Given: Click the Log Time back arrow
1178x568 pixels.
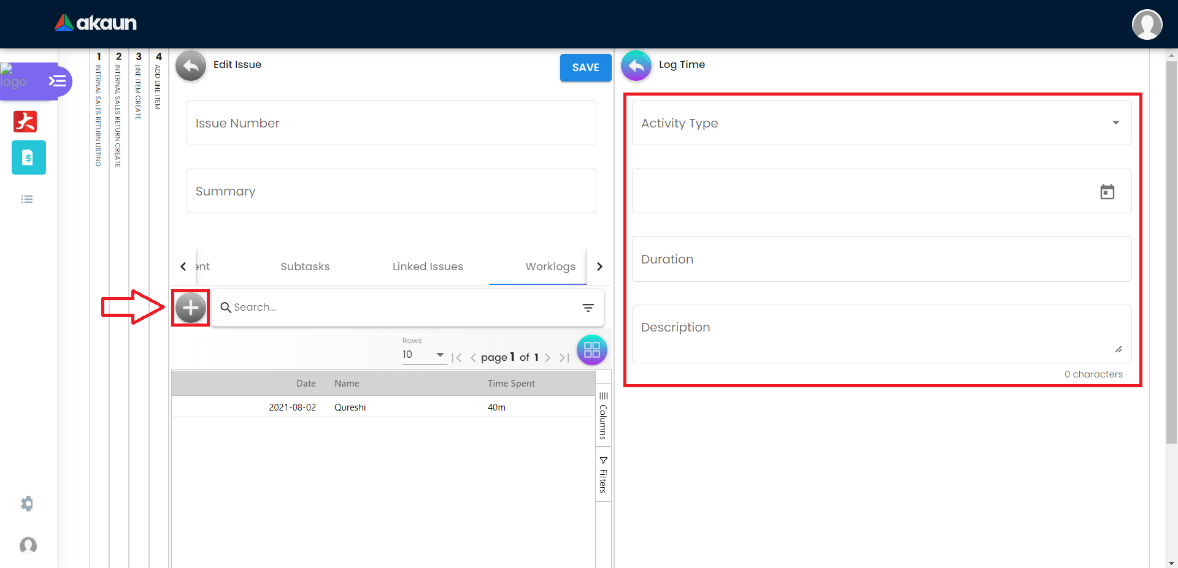Looking at the screenshot, I should click(x=636, y=66).
